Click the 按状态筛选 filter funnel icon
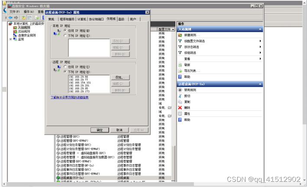Viewport: 307px width, 187px height. pyautogui.click(x=180, y=47)
